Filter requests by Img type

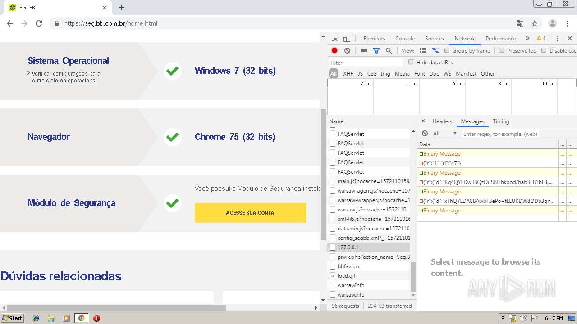[x=385, y=74]
